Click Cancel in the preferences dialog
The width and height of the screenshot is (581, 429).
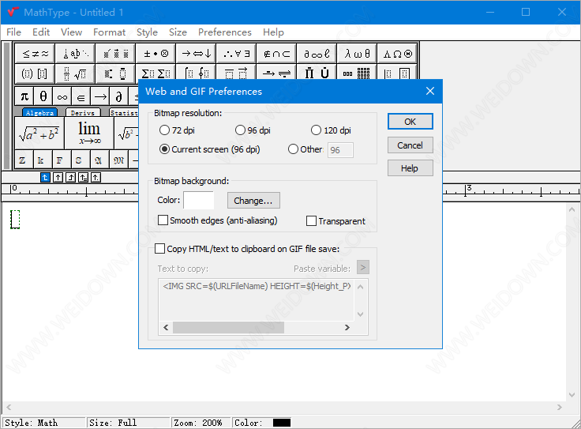tap(410, 145)
